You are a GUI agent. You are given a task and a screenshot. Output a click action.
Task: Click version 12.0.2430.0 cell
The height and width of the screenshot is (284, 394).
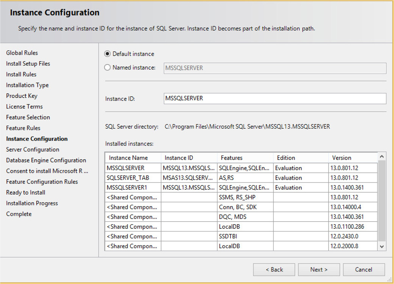tap(353, 237)
